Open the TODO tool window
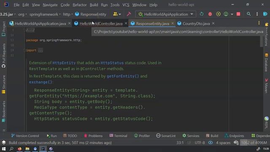Image resolution: width=270 pixels, height=152 pixels. [70, 136]
